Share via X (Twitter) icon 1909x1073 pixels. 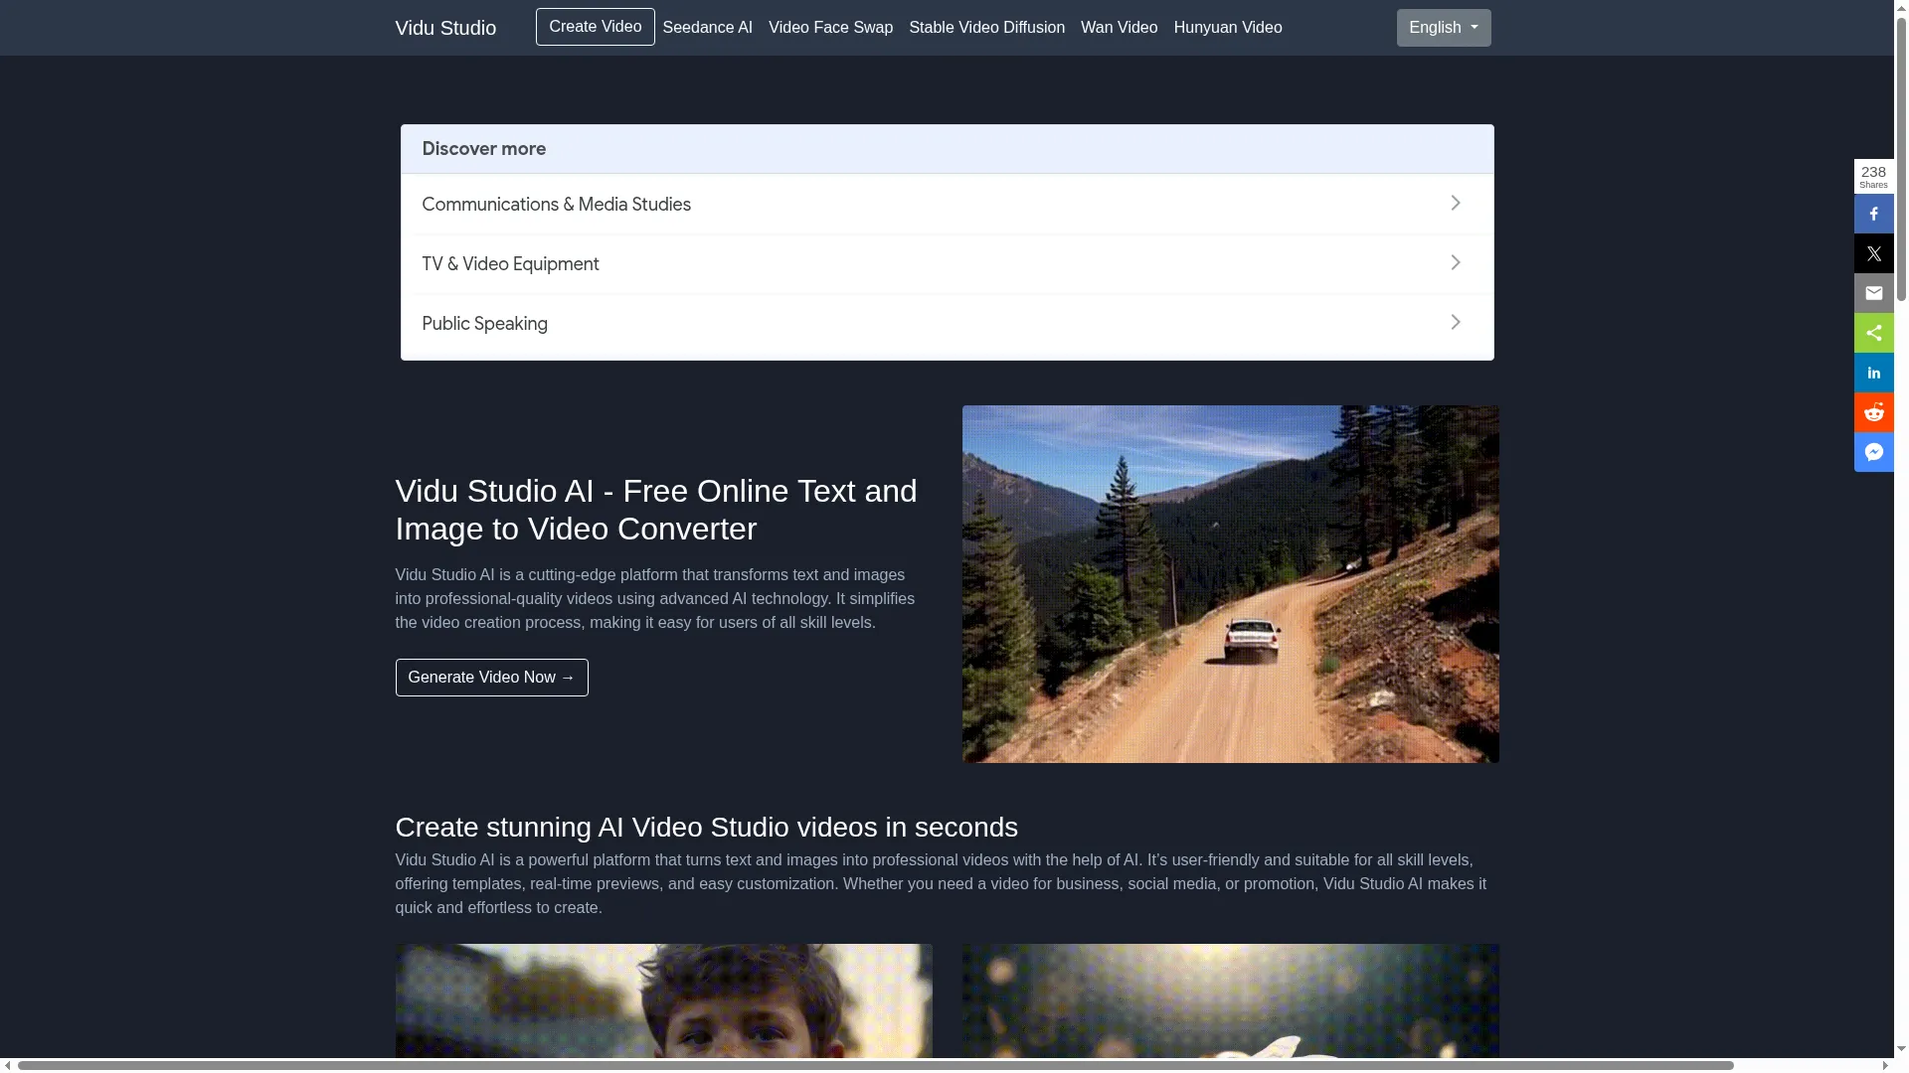[1873, 253]
